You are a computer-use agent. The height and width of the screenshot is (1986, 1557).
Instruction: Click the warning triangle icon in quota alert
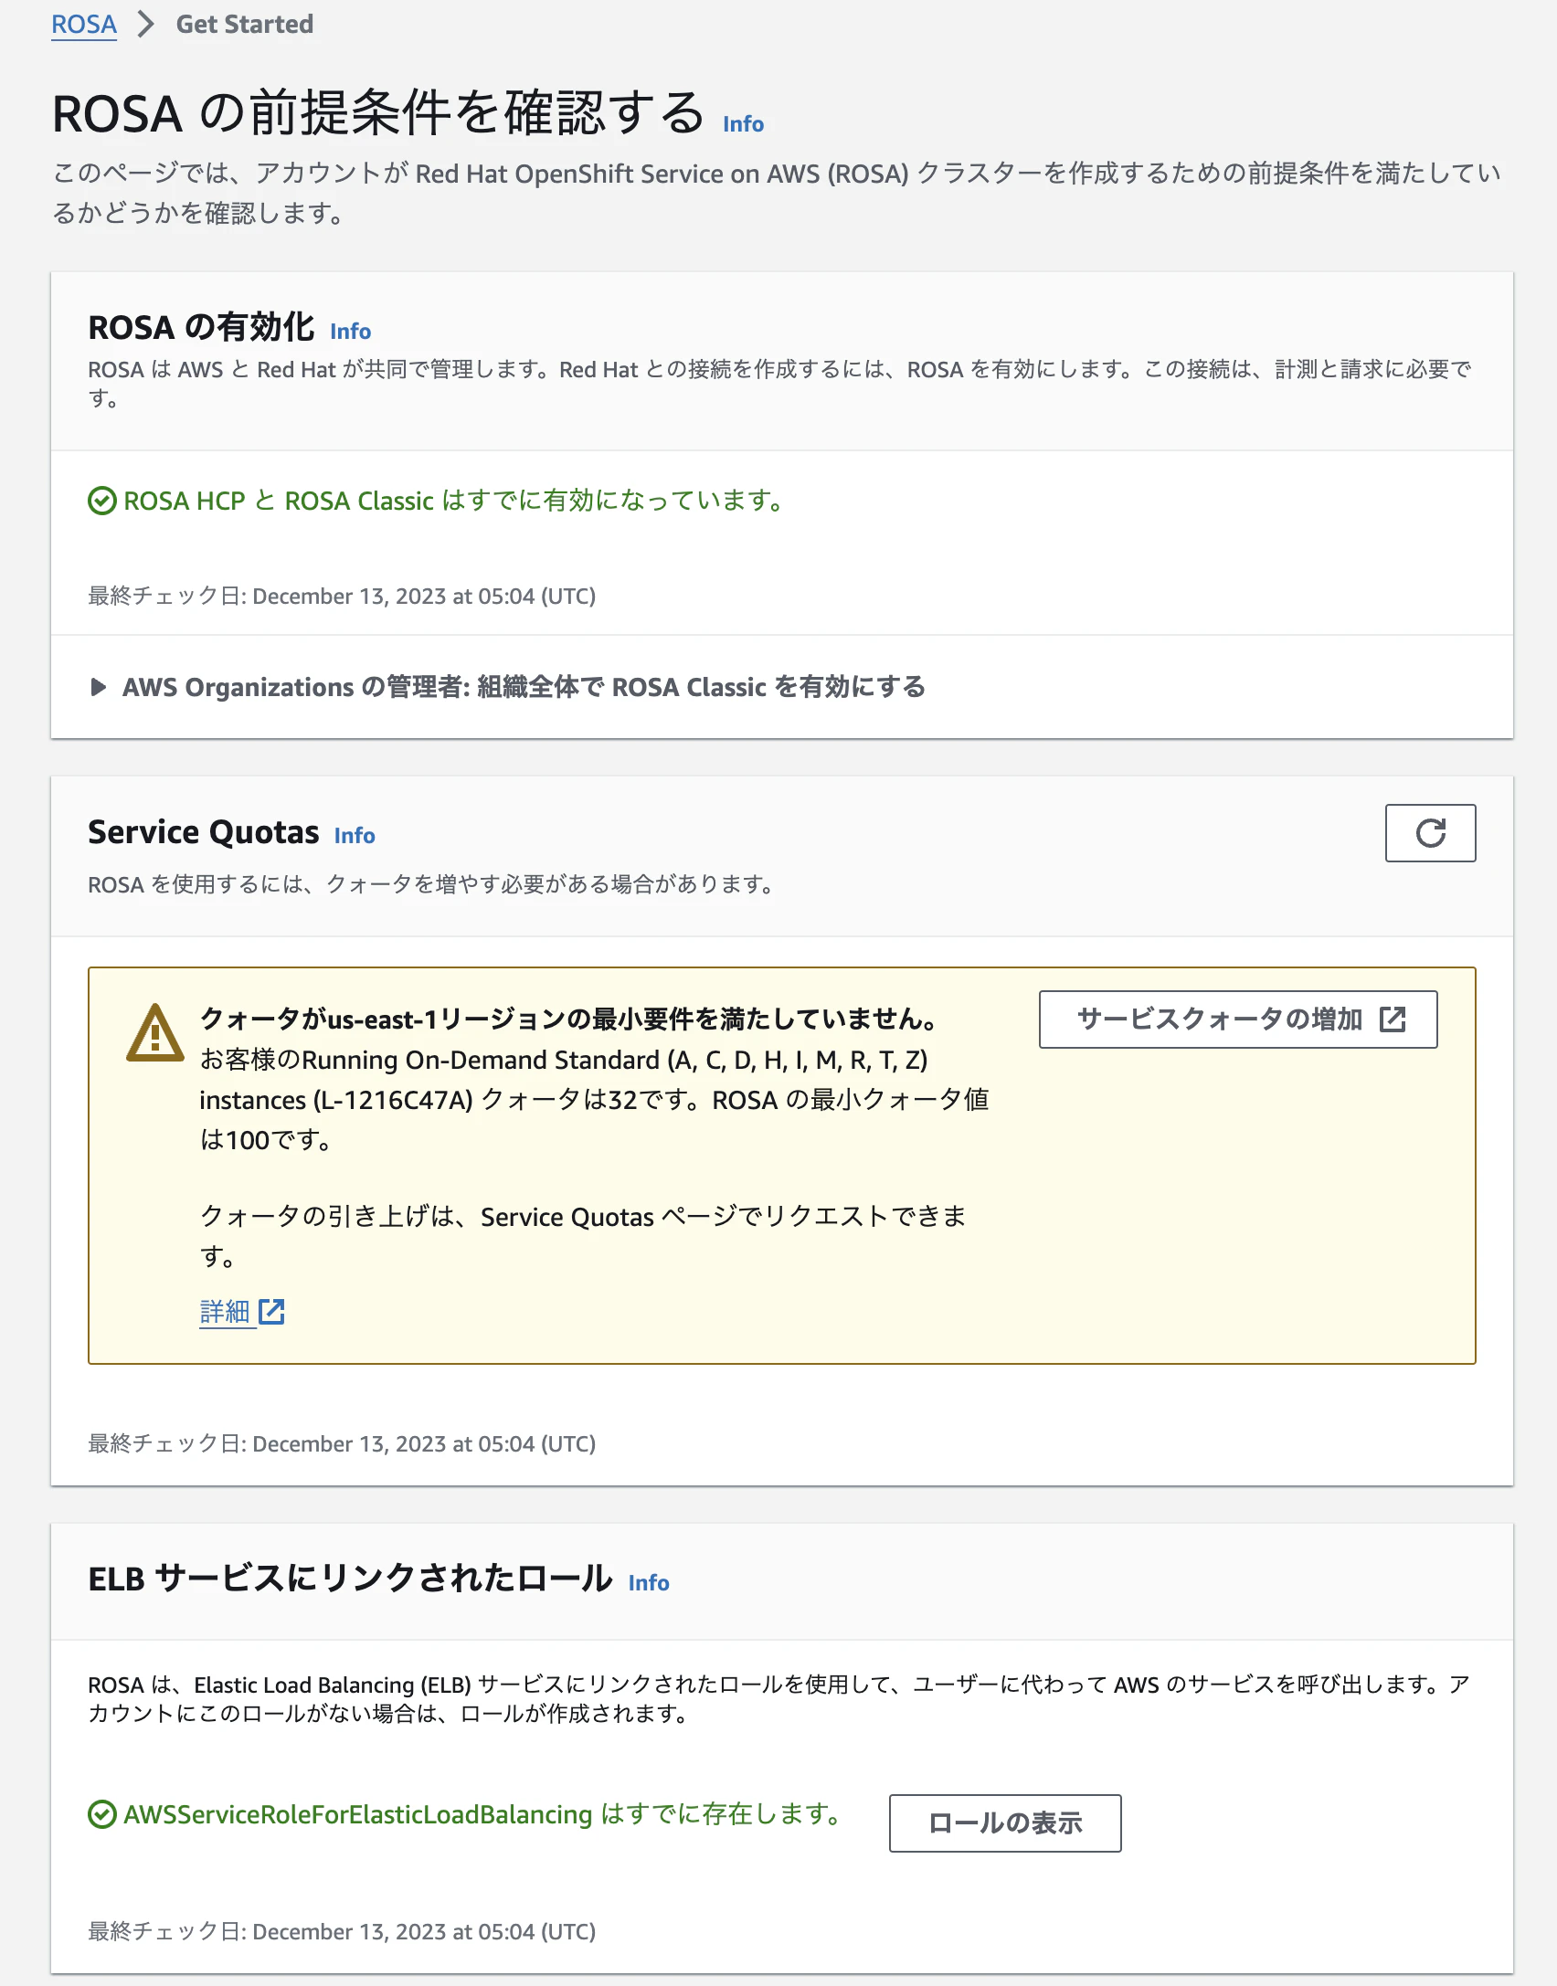coord(155,1033)
